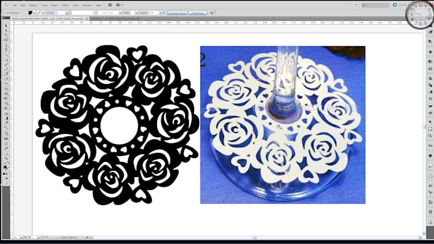This screenshot has width=434, height=244.
Task: Open the Symbols panel icon in right dock
Action: tap(430, 155)
